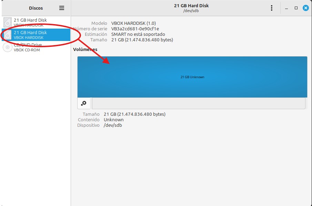The width and height of the screenshot is (312, 206).
Task: Select the CD/DVD Drive VBOX CD-ROM entry
Action: point(36,47)
